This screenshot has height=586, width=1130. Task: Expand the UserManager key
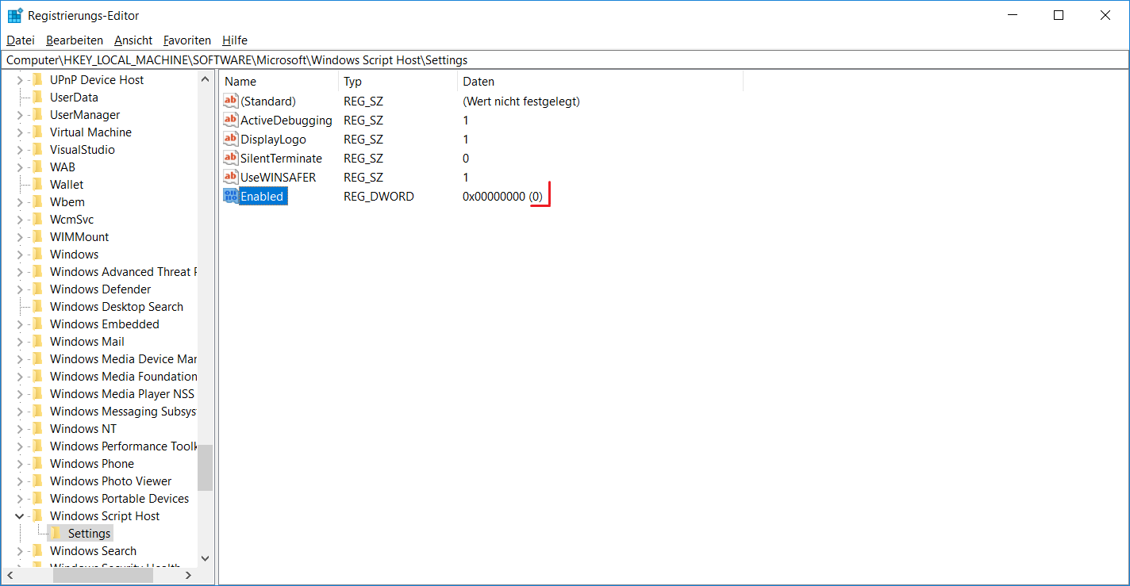pyautogui.click(x=20, y=114)
